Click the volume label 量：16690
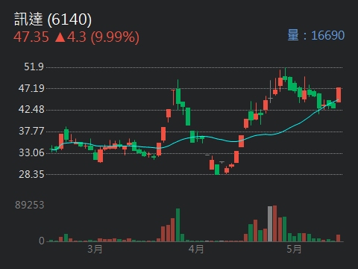 click(316, 35)
